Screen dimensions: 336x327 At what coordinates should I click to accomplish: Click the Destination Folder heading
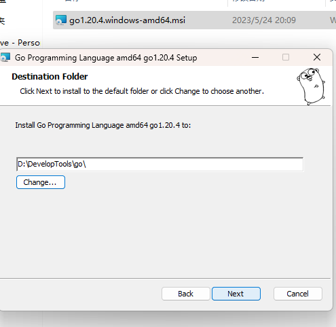pos(50,77)
